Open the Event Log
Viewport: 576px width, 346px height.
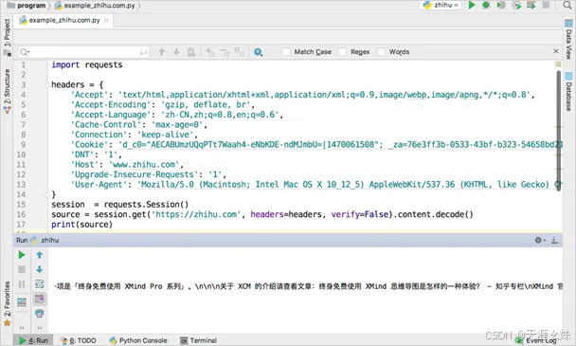point(536,341)
